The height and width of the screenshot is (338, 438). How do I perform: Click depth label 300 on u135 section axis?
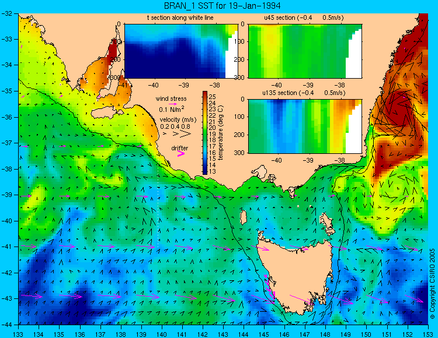[x=239, y=153]
